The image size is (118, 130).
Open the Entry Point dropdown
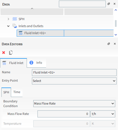74,81
